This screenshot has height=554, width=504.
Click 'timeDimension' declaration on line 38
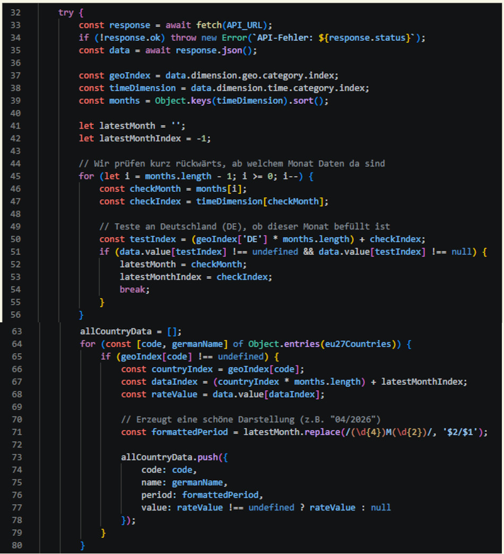coord(143,89)
